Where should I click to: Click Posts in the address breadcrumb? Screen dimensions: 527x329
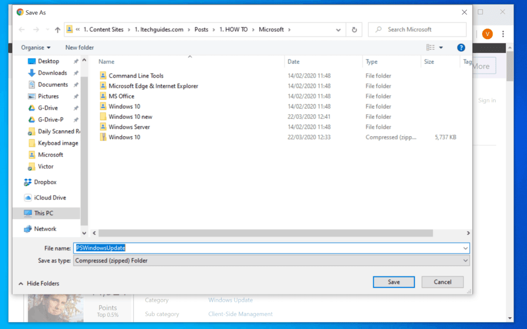point(201,29)
